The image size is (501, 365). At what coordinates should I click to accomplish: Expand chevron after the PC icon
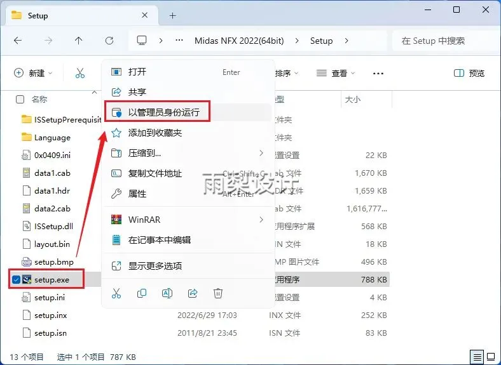point(161,41)
